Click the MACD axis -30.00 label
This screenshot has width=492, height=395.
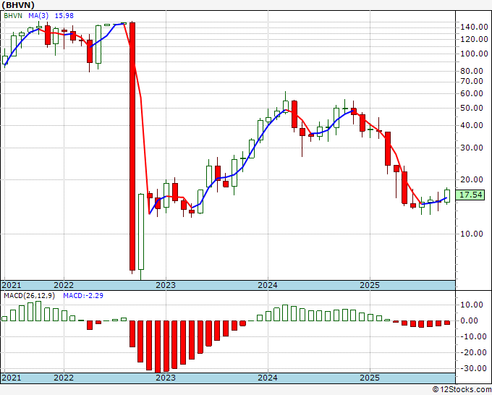click(x=472, y=368)
